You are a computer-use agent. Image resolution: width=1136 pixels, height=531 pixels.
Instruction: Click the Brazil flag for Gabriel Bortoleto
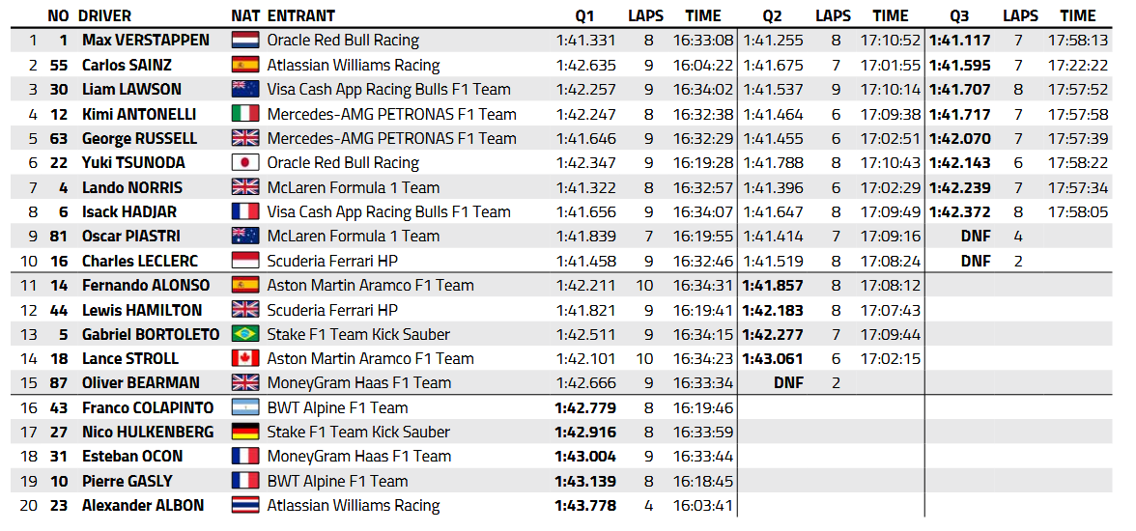[246, 334]
